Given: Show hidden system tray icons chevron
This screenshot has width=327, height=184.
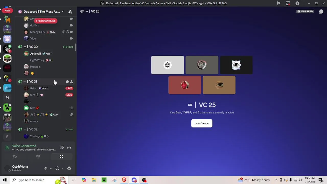Looking at the screenshot, I should (276, 180).
